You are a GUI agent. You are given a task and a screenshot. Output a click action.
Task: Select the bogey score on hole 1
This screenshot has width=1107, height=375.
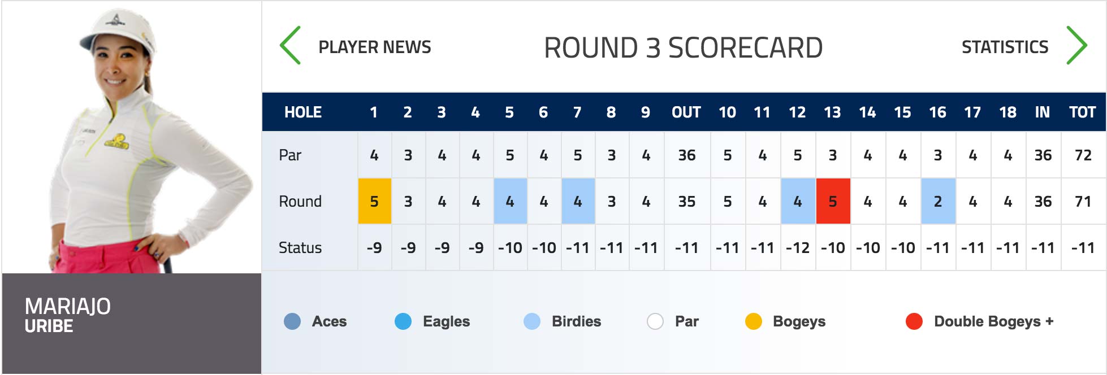(374, 201)
